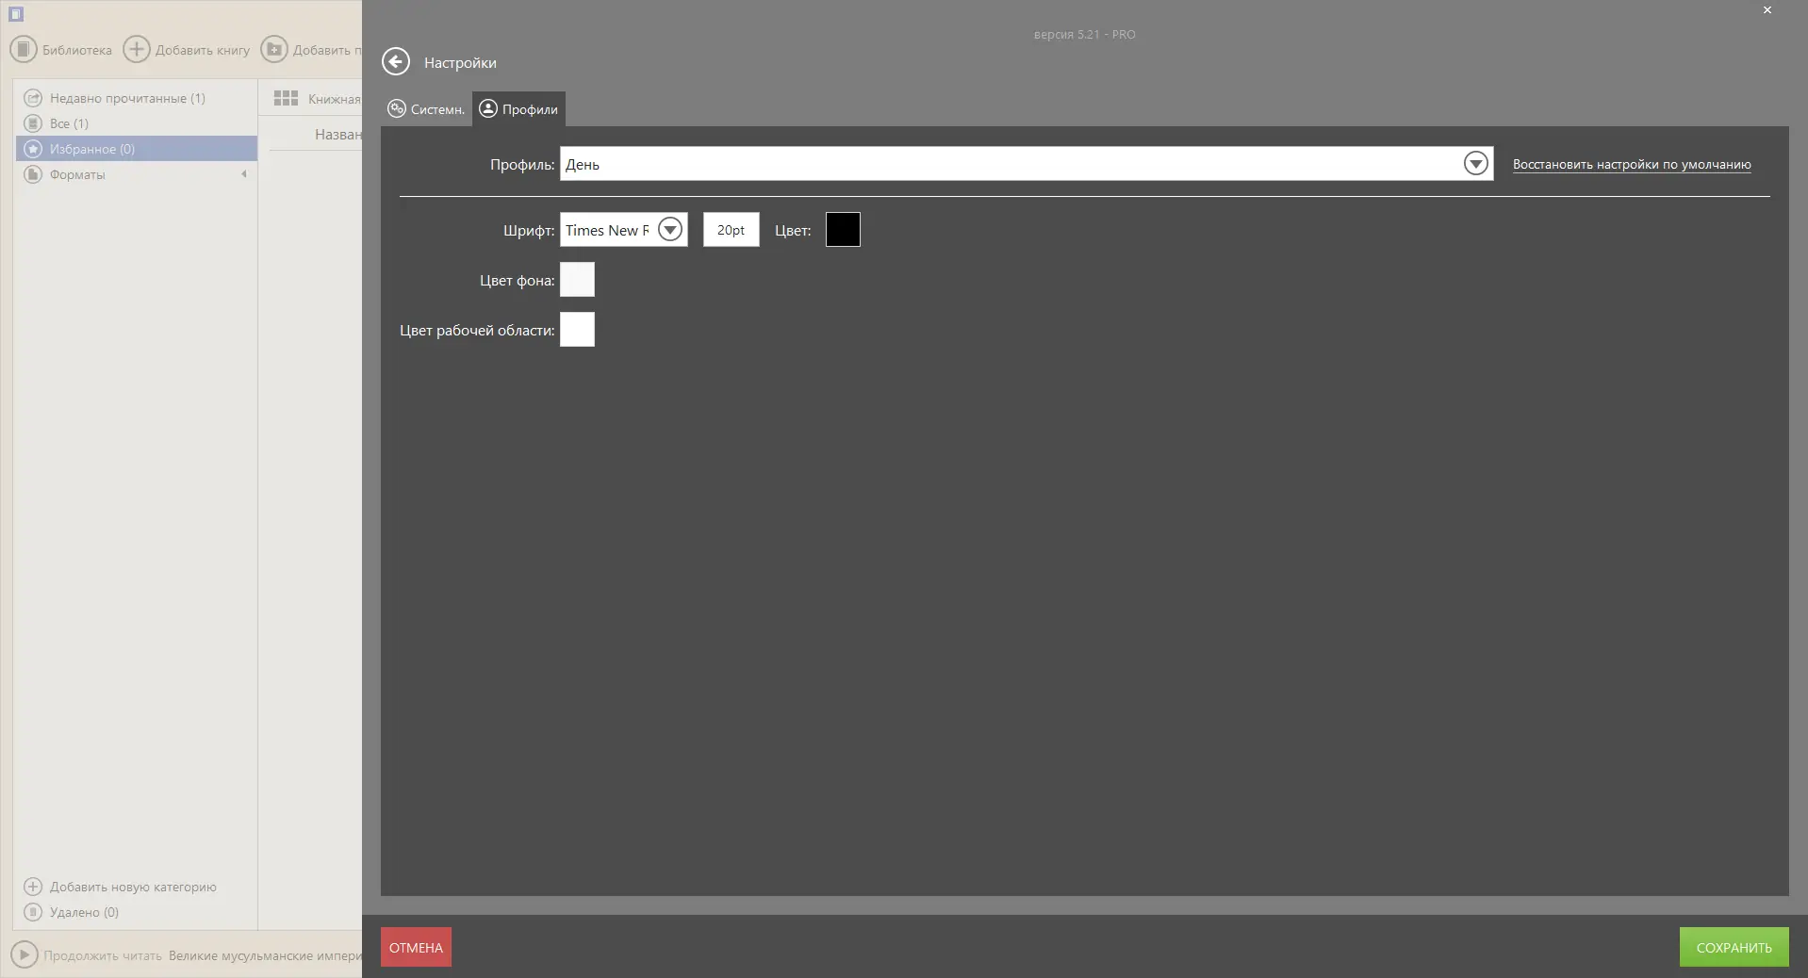Click the Times New Roman font name

[607, 230]
